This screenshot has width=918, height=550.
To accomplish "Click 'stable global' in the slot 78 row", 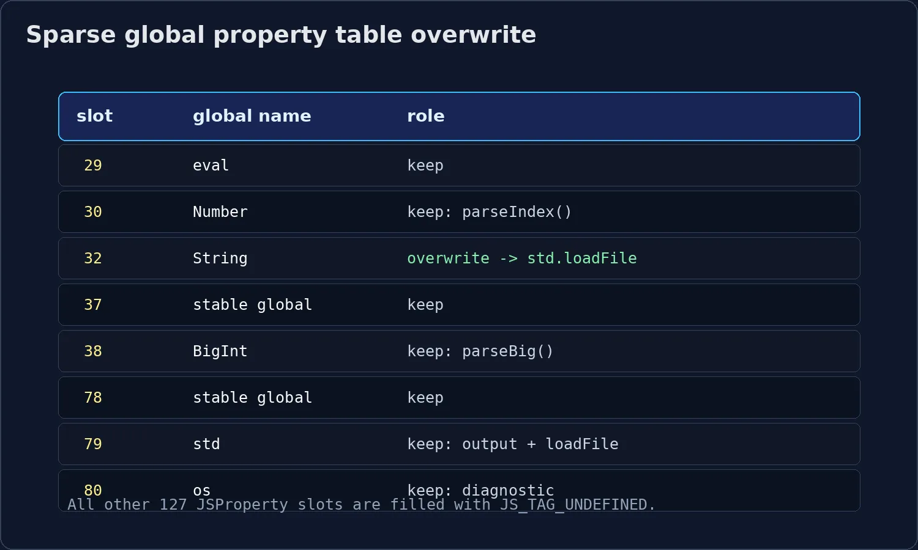I will click(253, 398).
